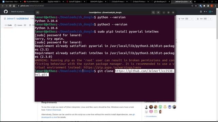Switch to the SONOFF-Zigbee browser tab

point(96,2)
